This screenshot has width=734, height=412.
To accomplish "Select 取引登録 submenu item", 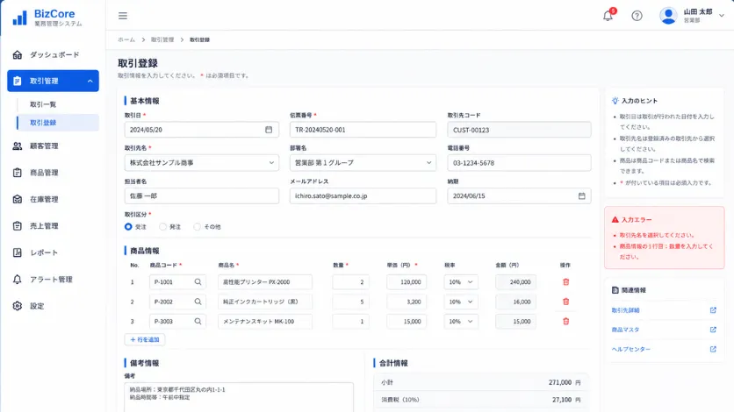I will point(58,123).
